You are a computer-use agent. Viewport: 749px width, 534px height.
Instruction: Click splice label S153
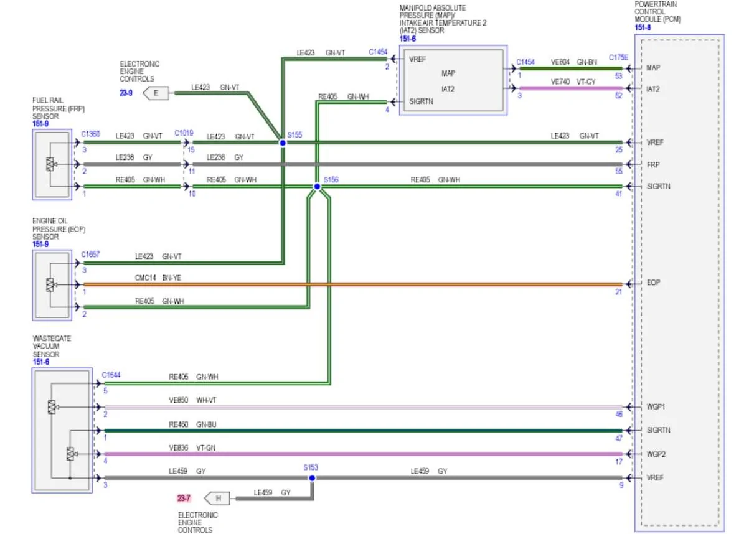[311, 467]
